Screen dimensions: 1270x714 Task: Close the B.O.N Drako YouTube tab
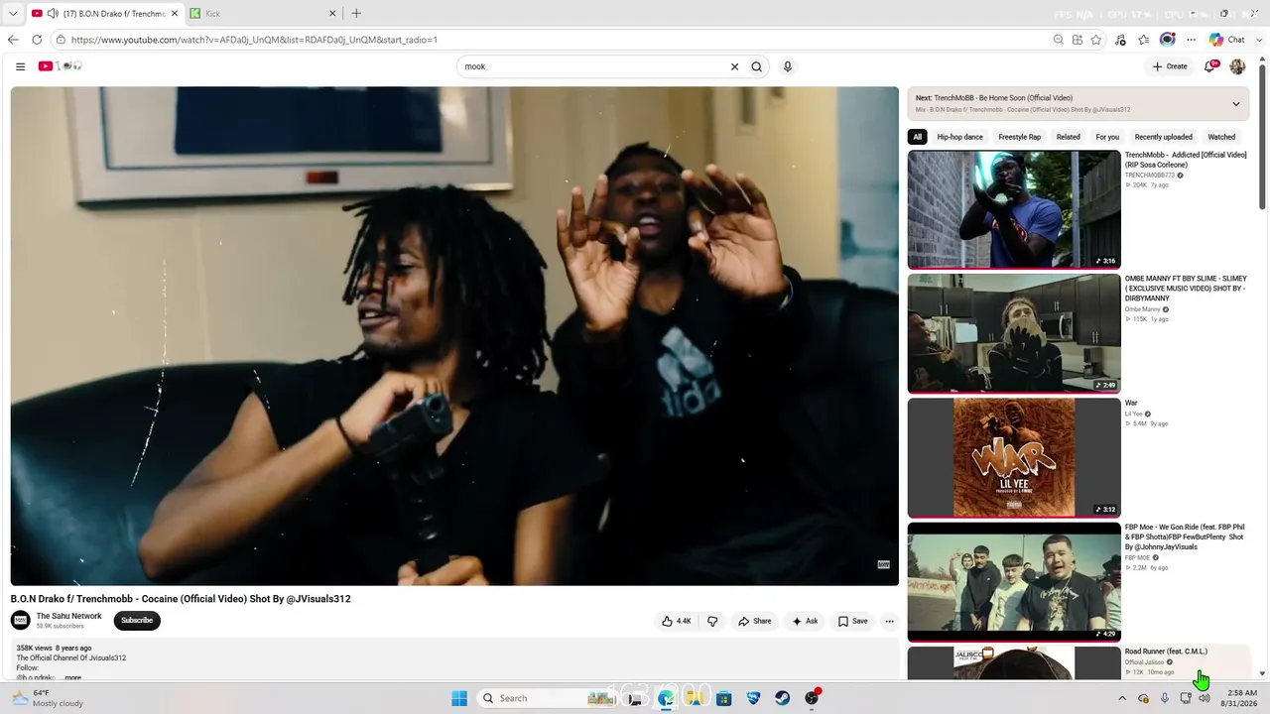pyautogui.click(x=175, y=14)
